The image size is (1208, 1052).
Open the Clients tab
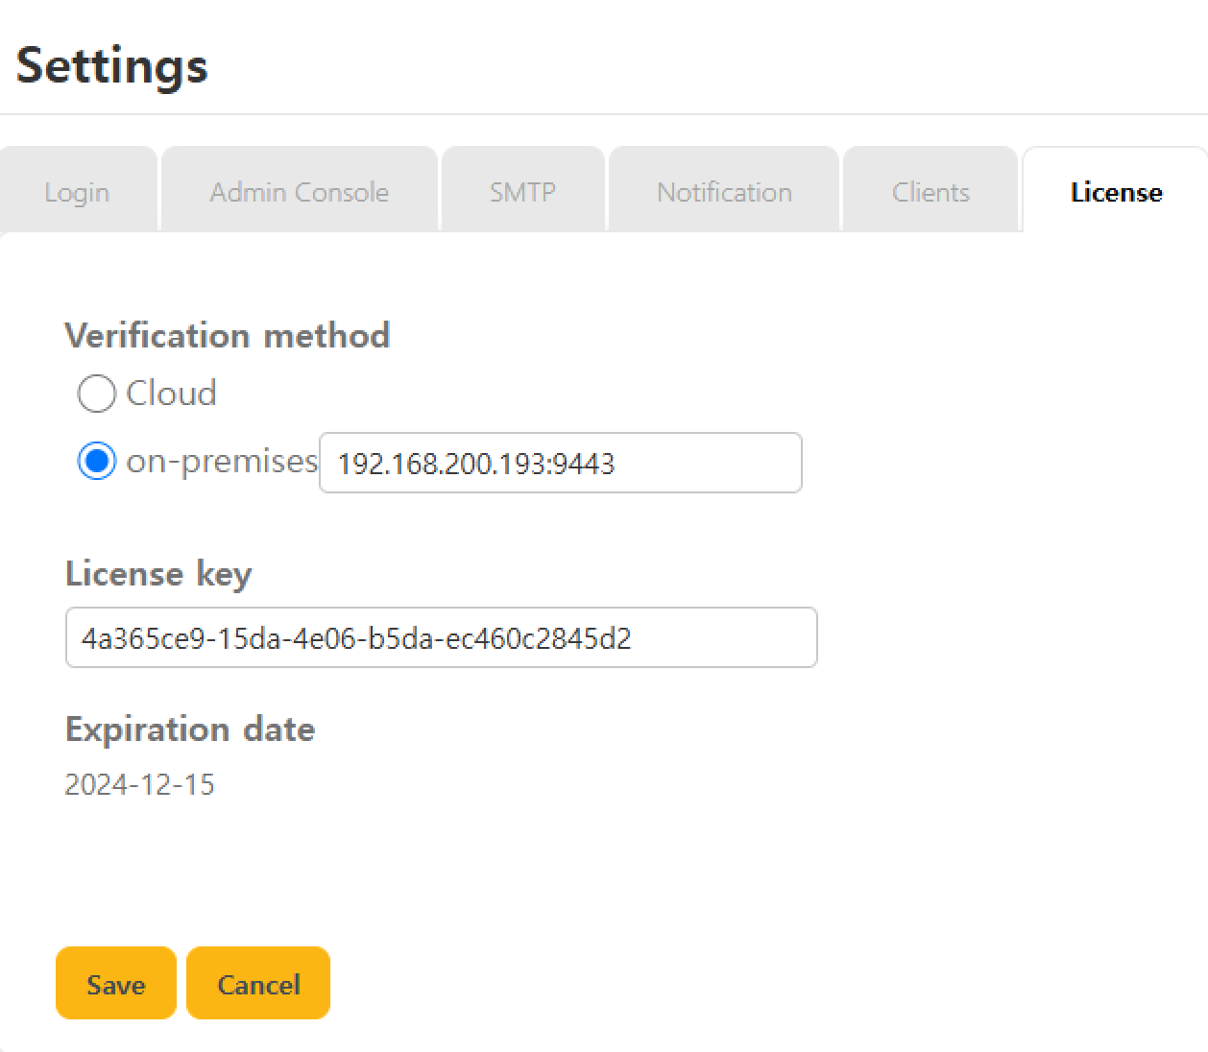coord(930,192)
